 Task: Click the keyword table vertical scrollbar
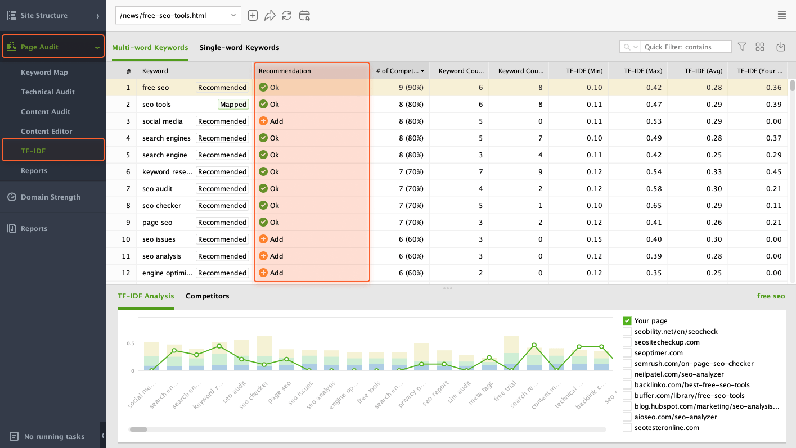tap(792, 85)
